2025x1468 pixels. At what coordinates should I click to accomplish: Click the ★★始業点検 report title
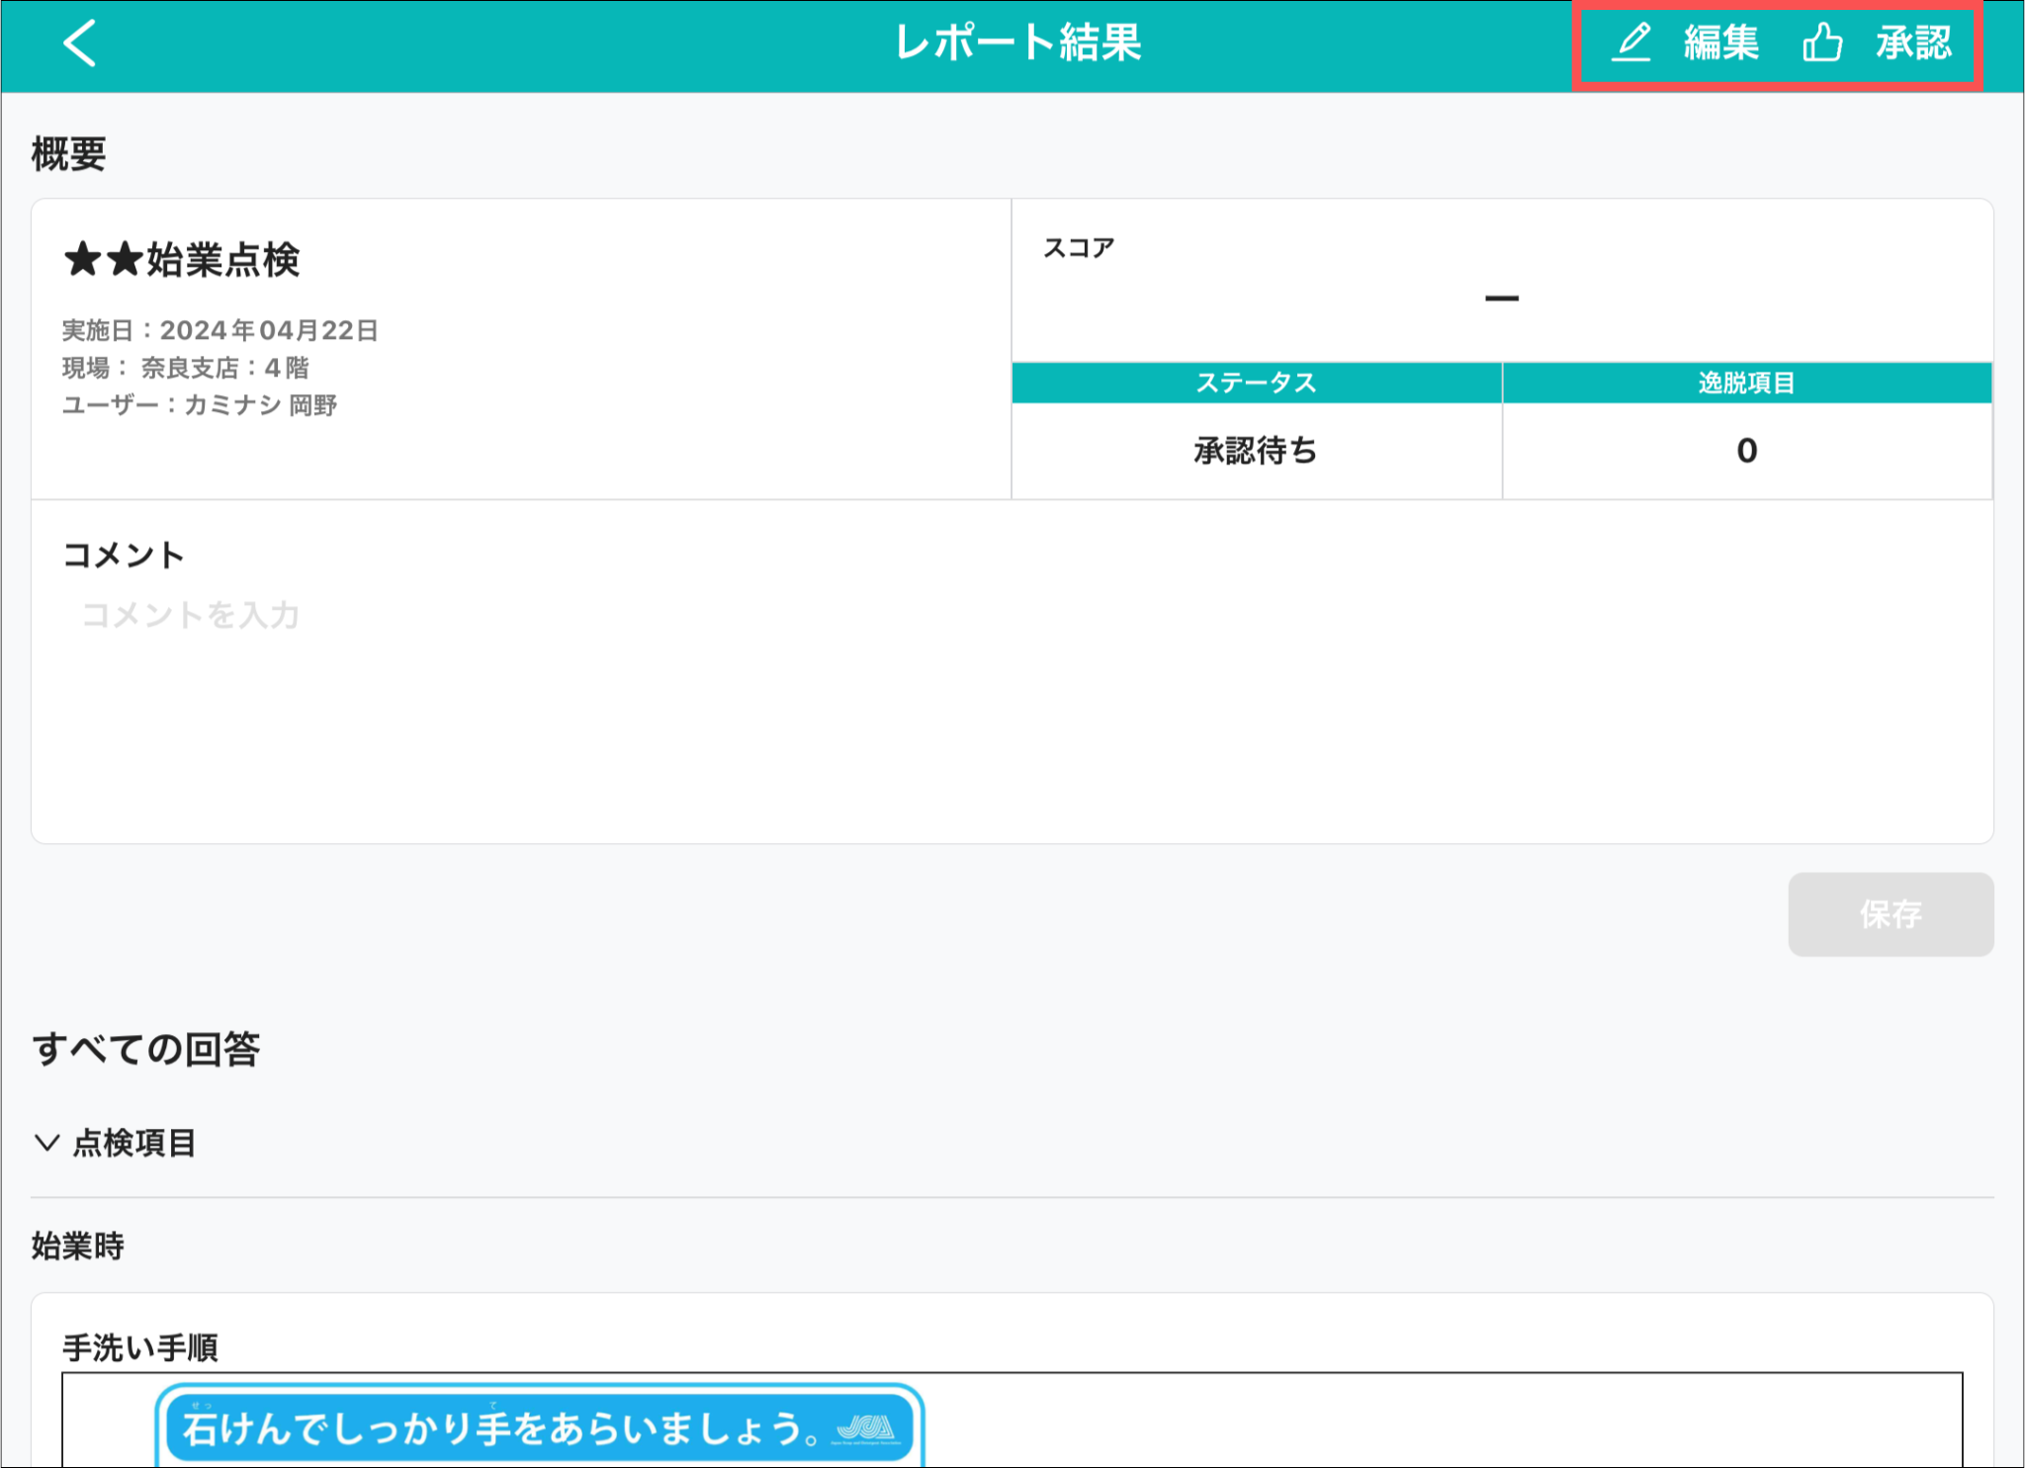182,260
